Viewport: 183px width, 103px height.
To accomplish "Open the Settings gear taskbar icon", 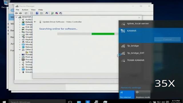I will pos(88,102).
